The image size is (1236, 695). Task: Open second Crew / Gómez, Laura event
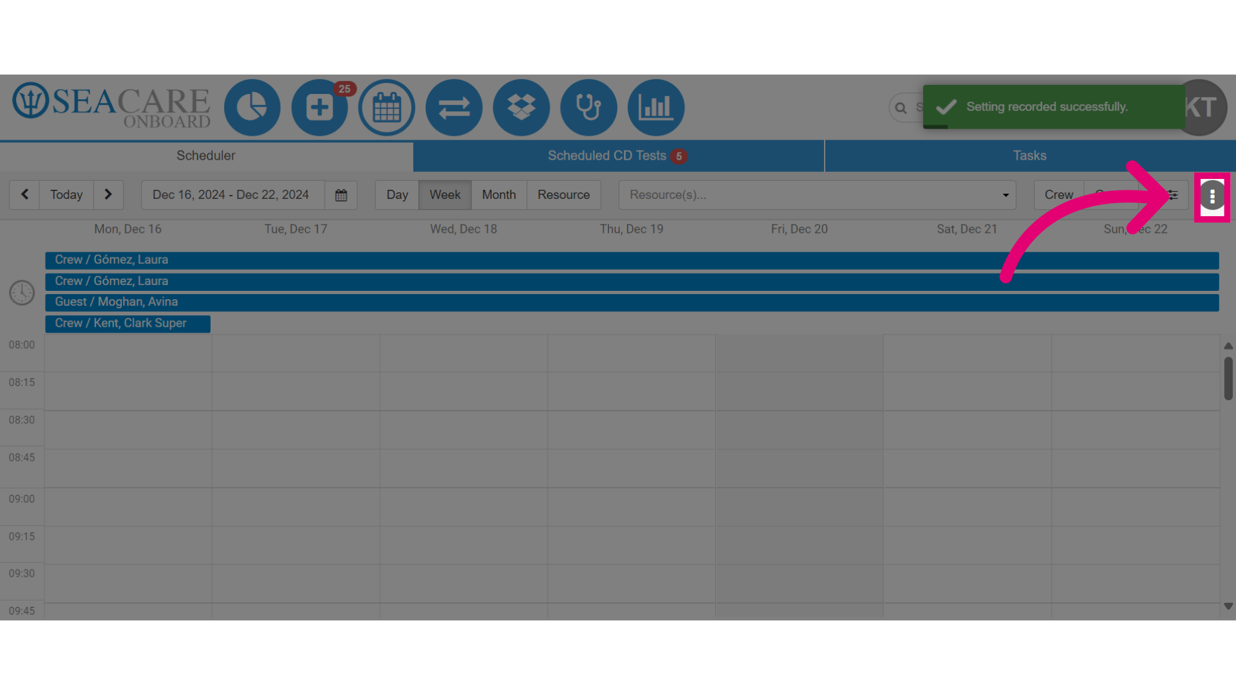tap(632, 281)
